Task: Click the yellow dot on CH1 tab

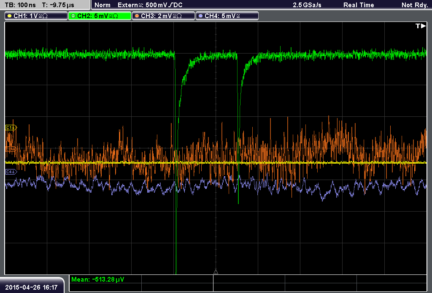Action: tap(9, 16)
